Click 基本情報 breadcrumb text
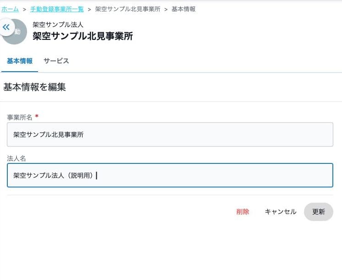 (183, 9)
